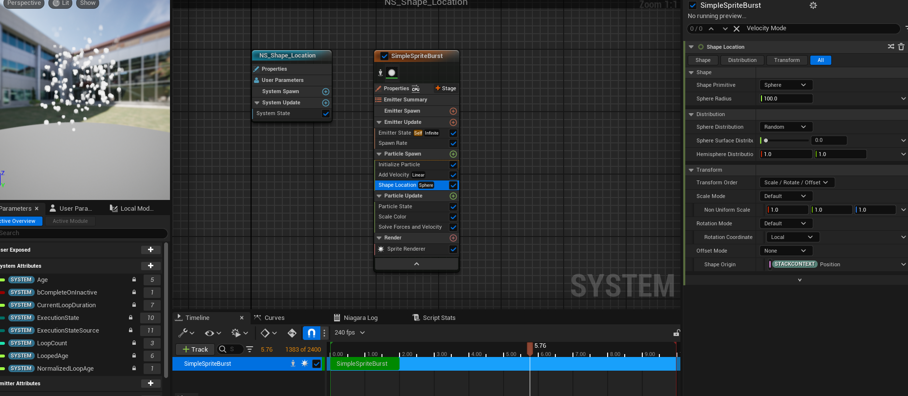This screenshot has width=908, height=396.
Task: Collapse the emitter node with bottom chevron
Action: (417, 264)
